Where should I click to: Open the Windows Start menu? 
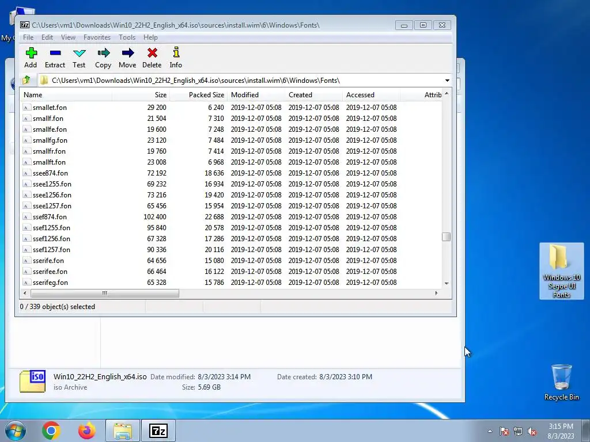click(15, 430)
